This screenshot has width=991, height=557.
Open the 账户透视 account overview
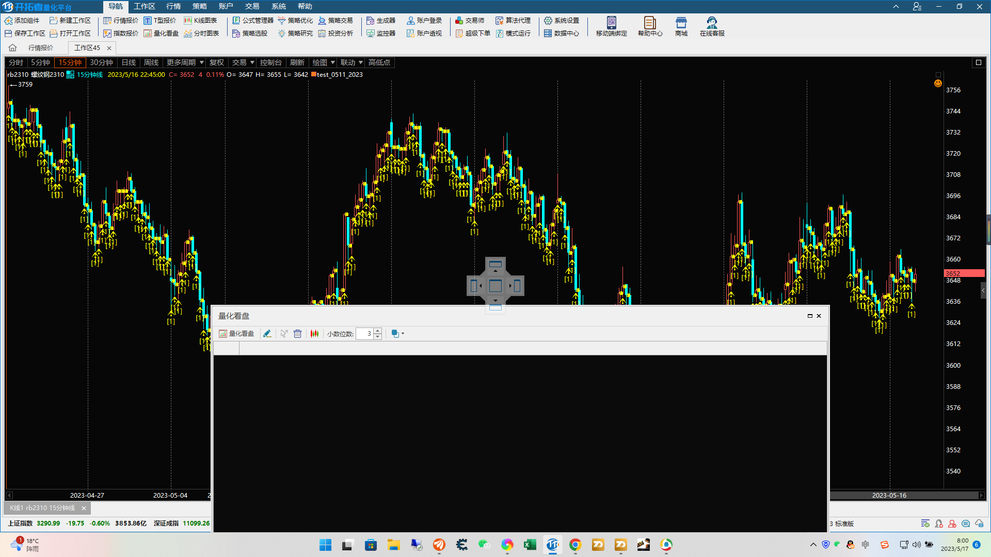(424, 34)
